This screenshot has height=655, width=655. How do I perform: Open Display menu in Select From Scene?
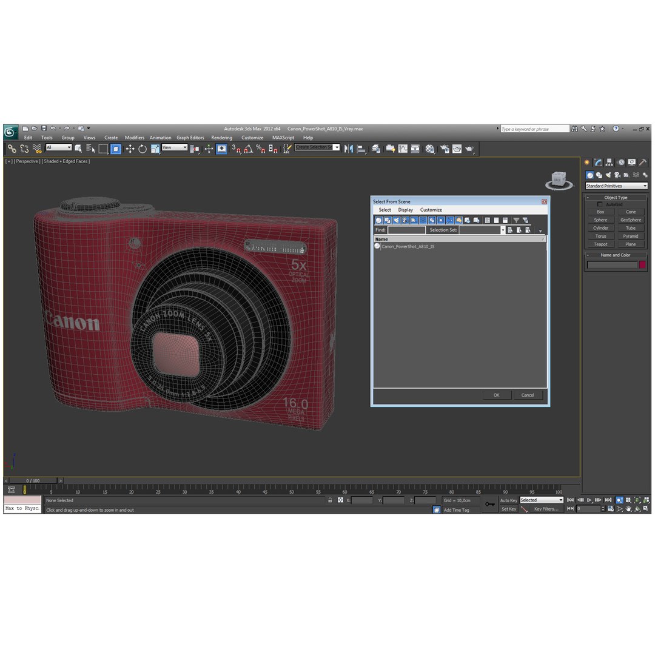pos(405,210)
